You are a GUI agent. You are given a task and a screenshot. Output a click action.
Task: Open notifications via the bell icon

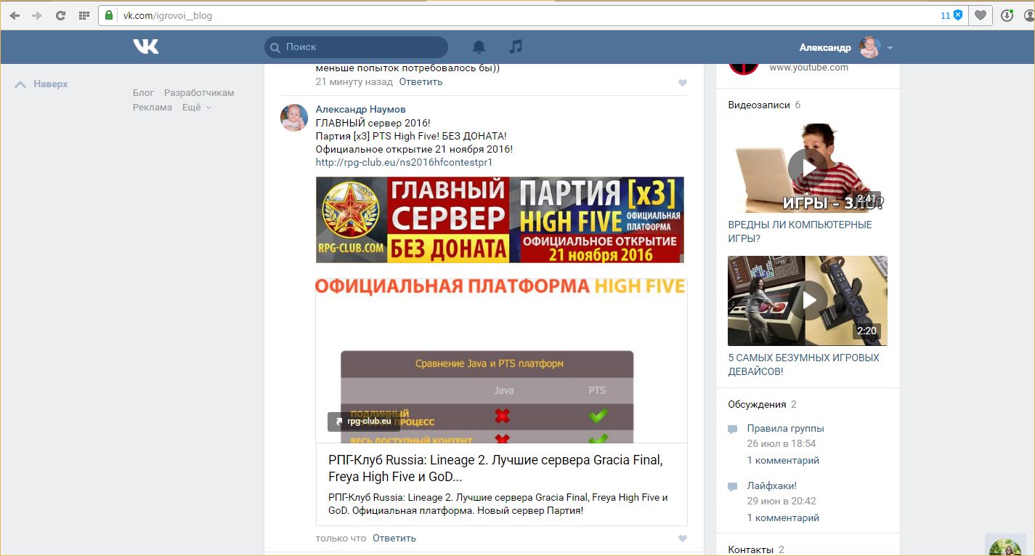[x=479, y=47]
